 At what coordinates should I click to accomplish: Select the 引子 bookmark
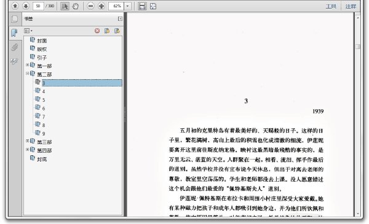click(x=42, y=58)
